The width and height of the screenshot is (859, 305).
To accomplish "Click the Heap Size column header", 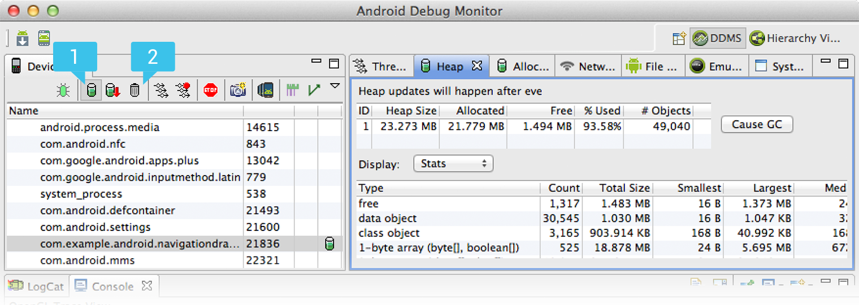I will point(405,111).
